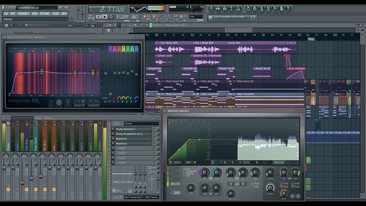Open the mixer shortcut icon

pos(238,9)
